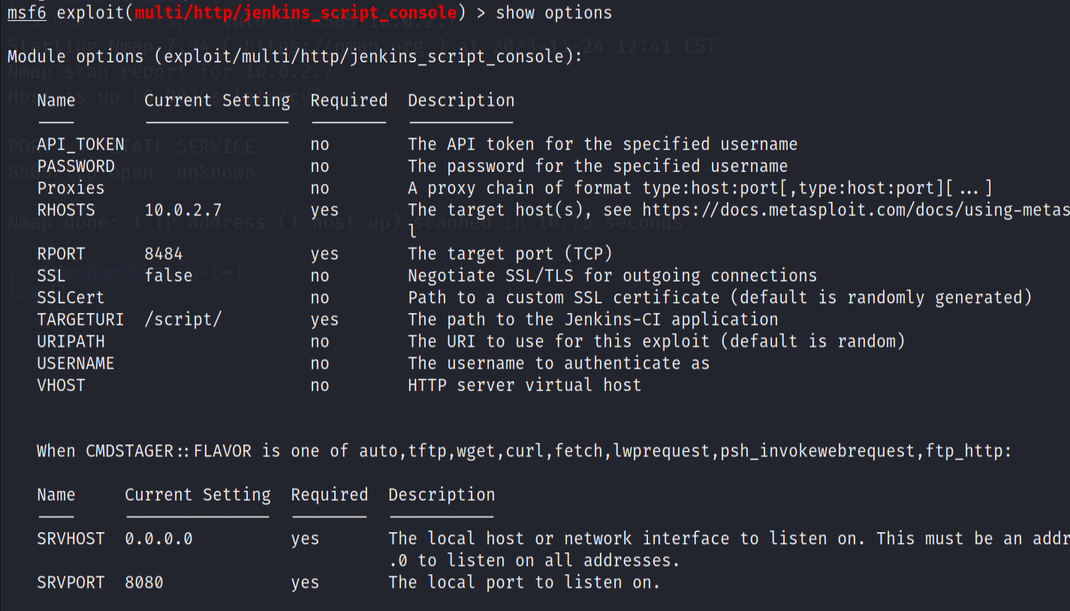Click the 'no' required value for API_TOKEN
Viewport: 1070px width, 611px height.
click(320, 144)
